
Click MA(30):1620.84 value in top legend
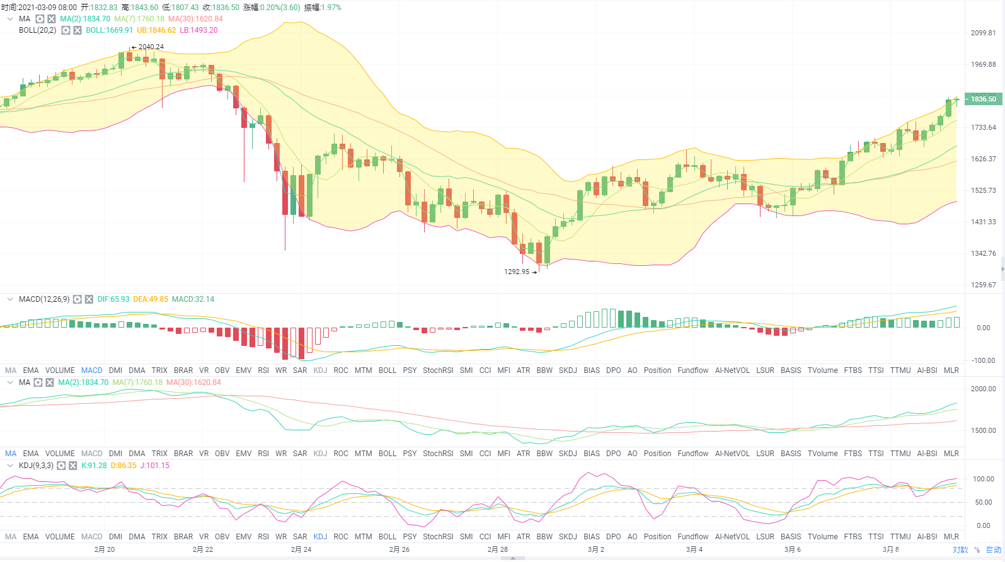[195, 19]
